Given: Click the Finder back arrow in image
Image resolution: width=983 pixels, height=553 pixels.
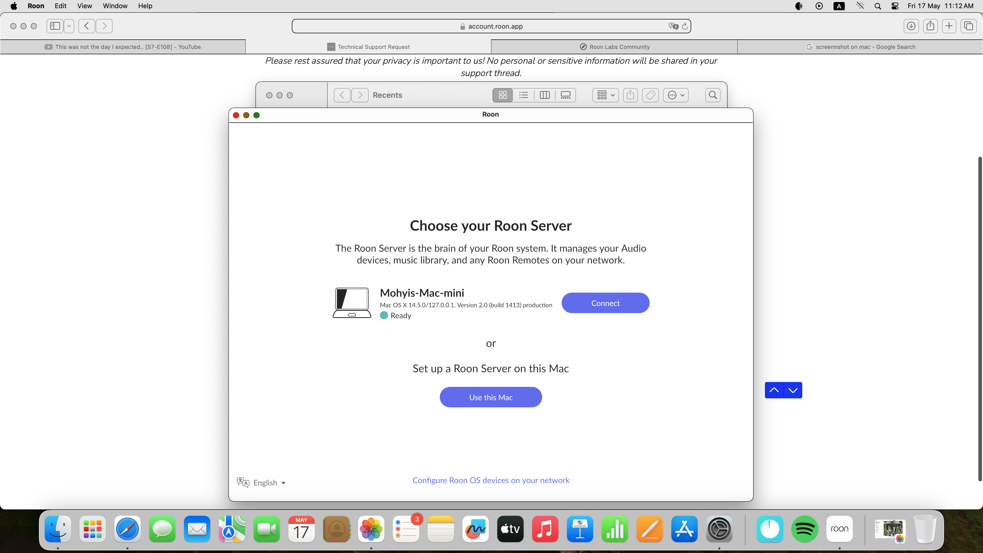Looking at the screenshot, I should pyautogui.click(x=342, y=95).
